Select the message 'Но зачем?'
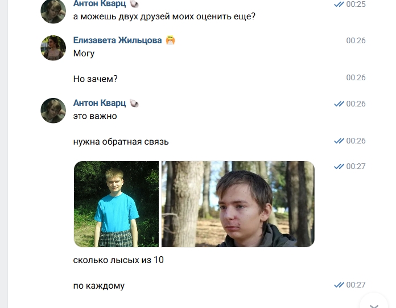The width and height of the screenshot is (396, 308). click(x=95, y=79)
